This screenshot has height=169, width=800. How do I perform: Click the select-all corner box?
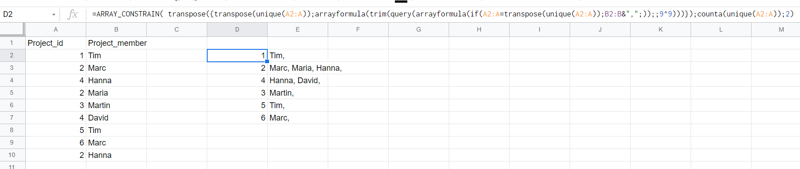pyautogui.click(x=12, y=29)
